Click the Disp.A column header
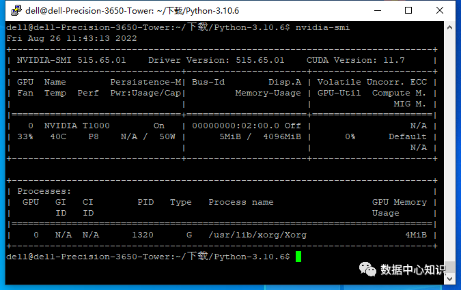The height and width of the screenshot is (290, 461). [x=285, y=82]
